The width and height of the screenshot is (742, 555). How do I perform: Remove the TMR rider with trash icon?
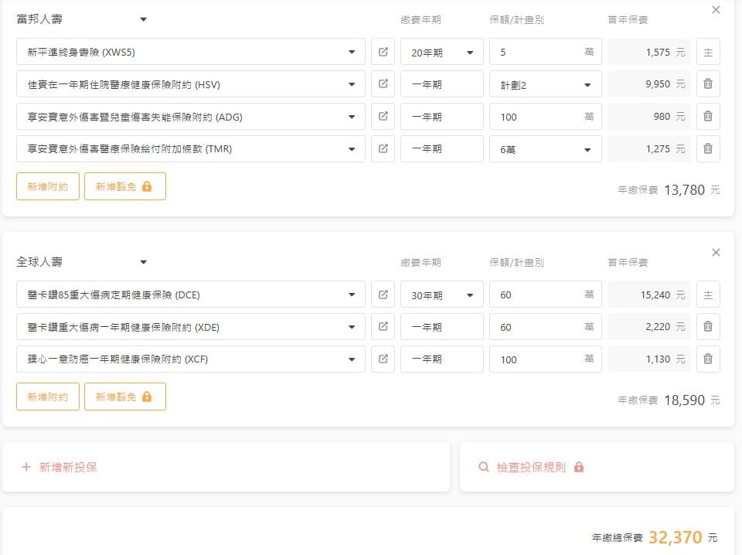click(x=707, y=149)
